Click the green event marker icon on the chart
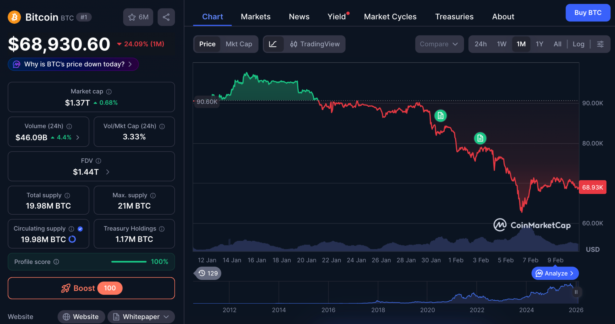 pyautogui.click(x=440, y=115)
